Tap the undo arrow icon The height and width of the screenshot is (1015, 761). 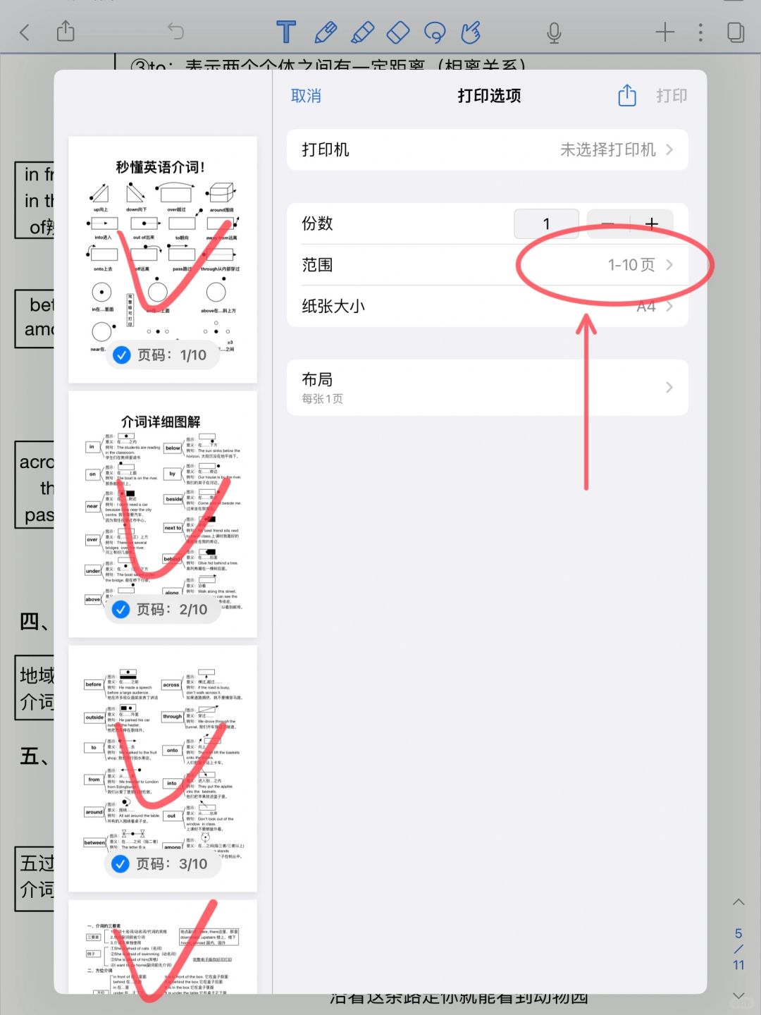(175, 31)
